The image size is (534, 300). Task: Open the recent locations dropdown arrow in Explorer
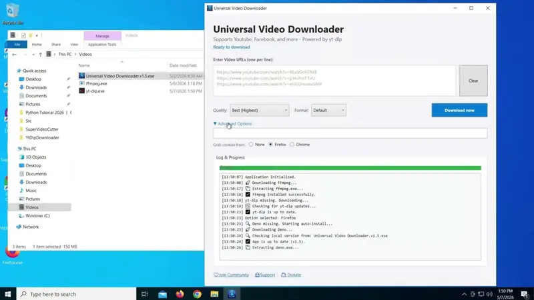(33, 55)
